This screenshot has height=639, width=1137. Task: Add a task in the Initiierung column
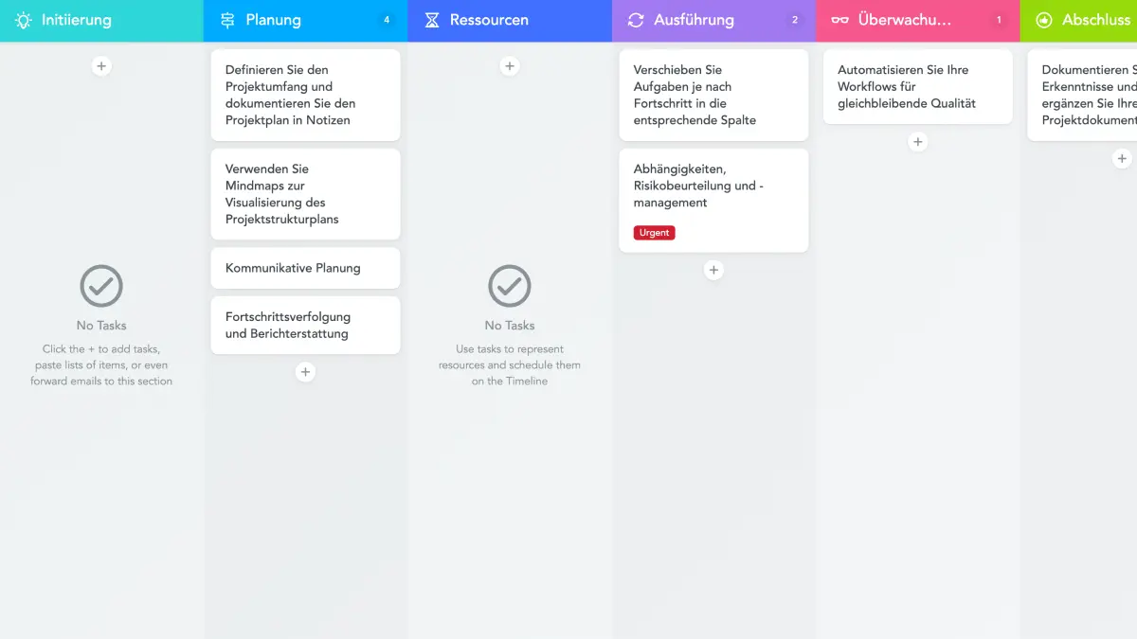coord(101,66)
